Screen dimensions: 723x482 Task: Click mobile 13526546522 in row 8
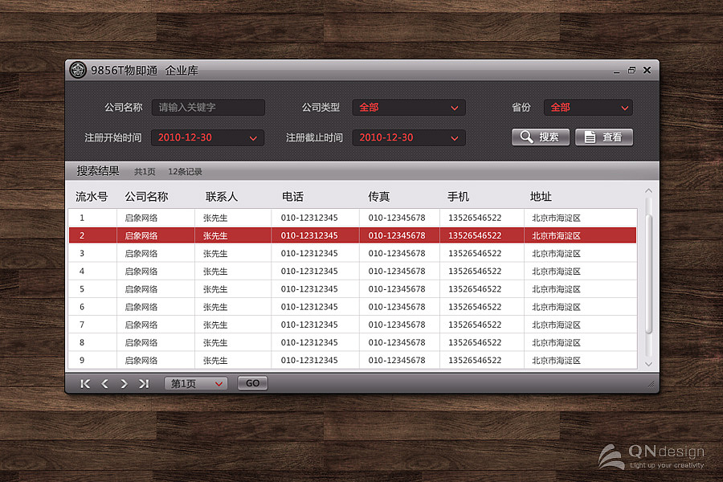pyautogui.click(x=475, y=343)
